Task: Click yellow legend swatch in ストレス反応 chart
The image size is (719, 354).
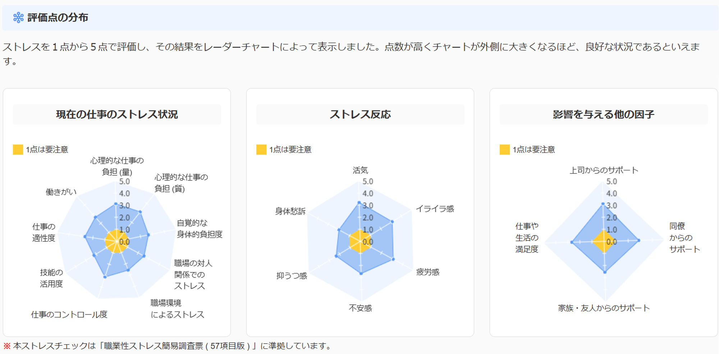Action: (x=261, y=150)
